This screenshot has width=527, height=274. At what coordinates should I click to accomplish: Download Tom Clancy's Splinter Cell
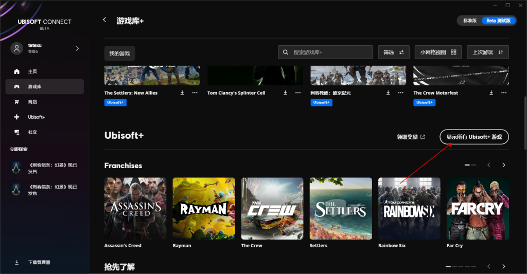point(285,93)
